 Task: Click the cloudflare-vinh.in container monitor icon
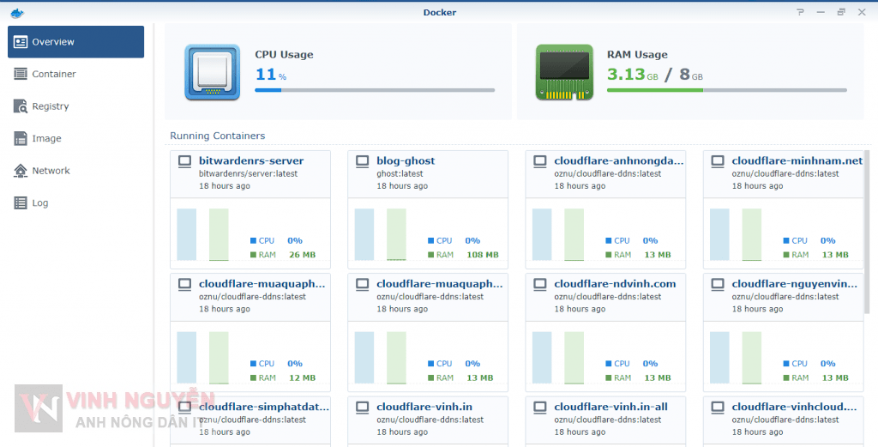point(362,408)
